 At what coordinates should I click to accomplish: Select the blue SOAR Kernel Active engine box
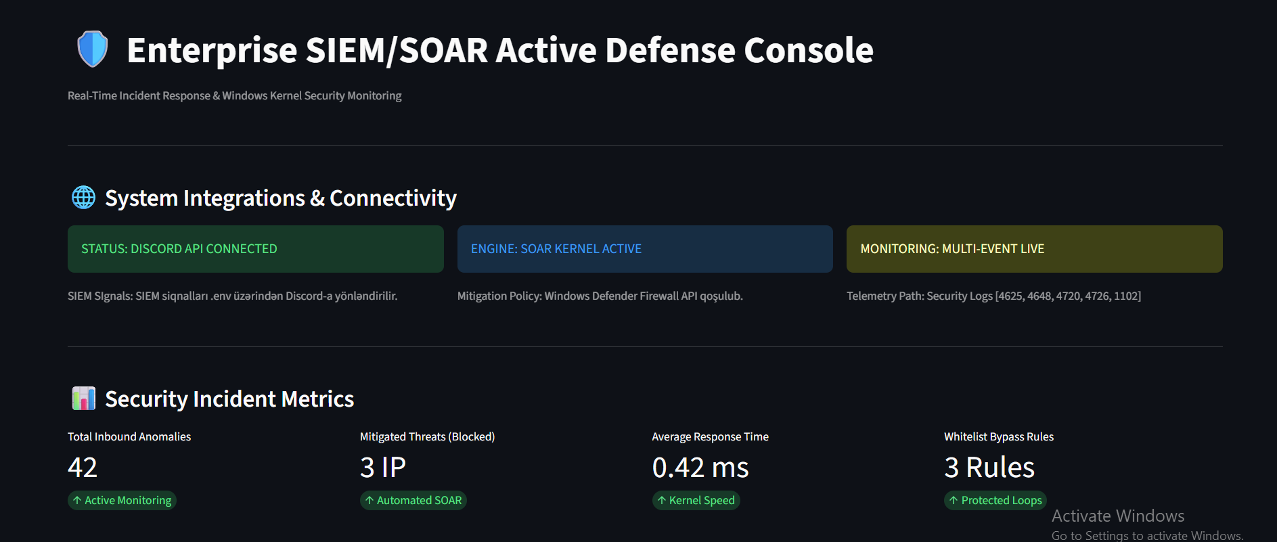[645, 249]
